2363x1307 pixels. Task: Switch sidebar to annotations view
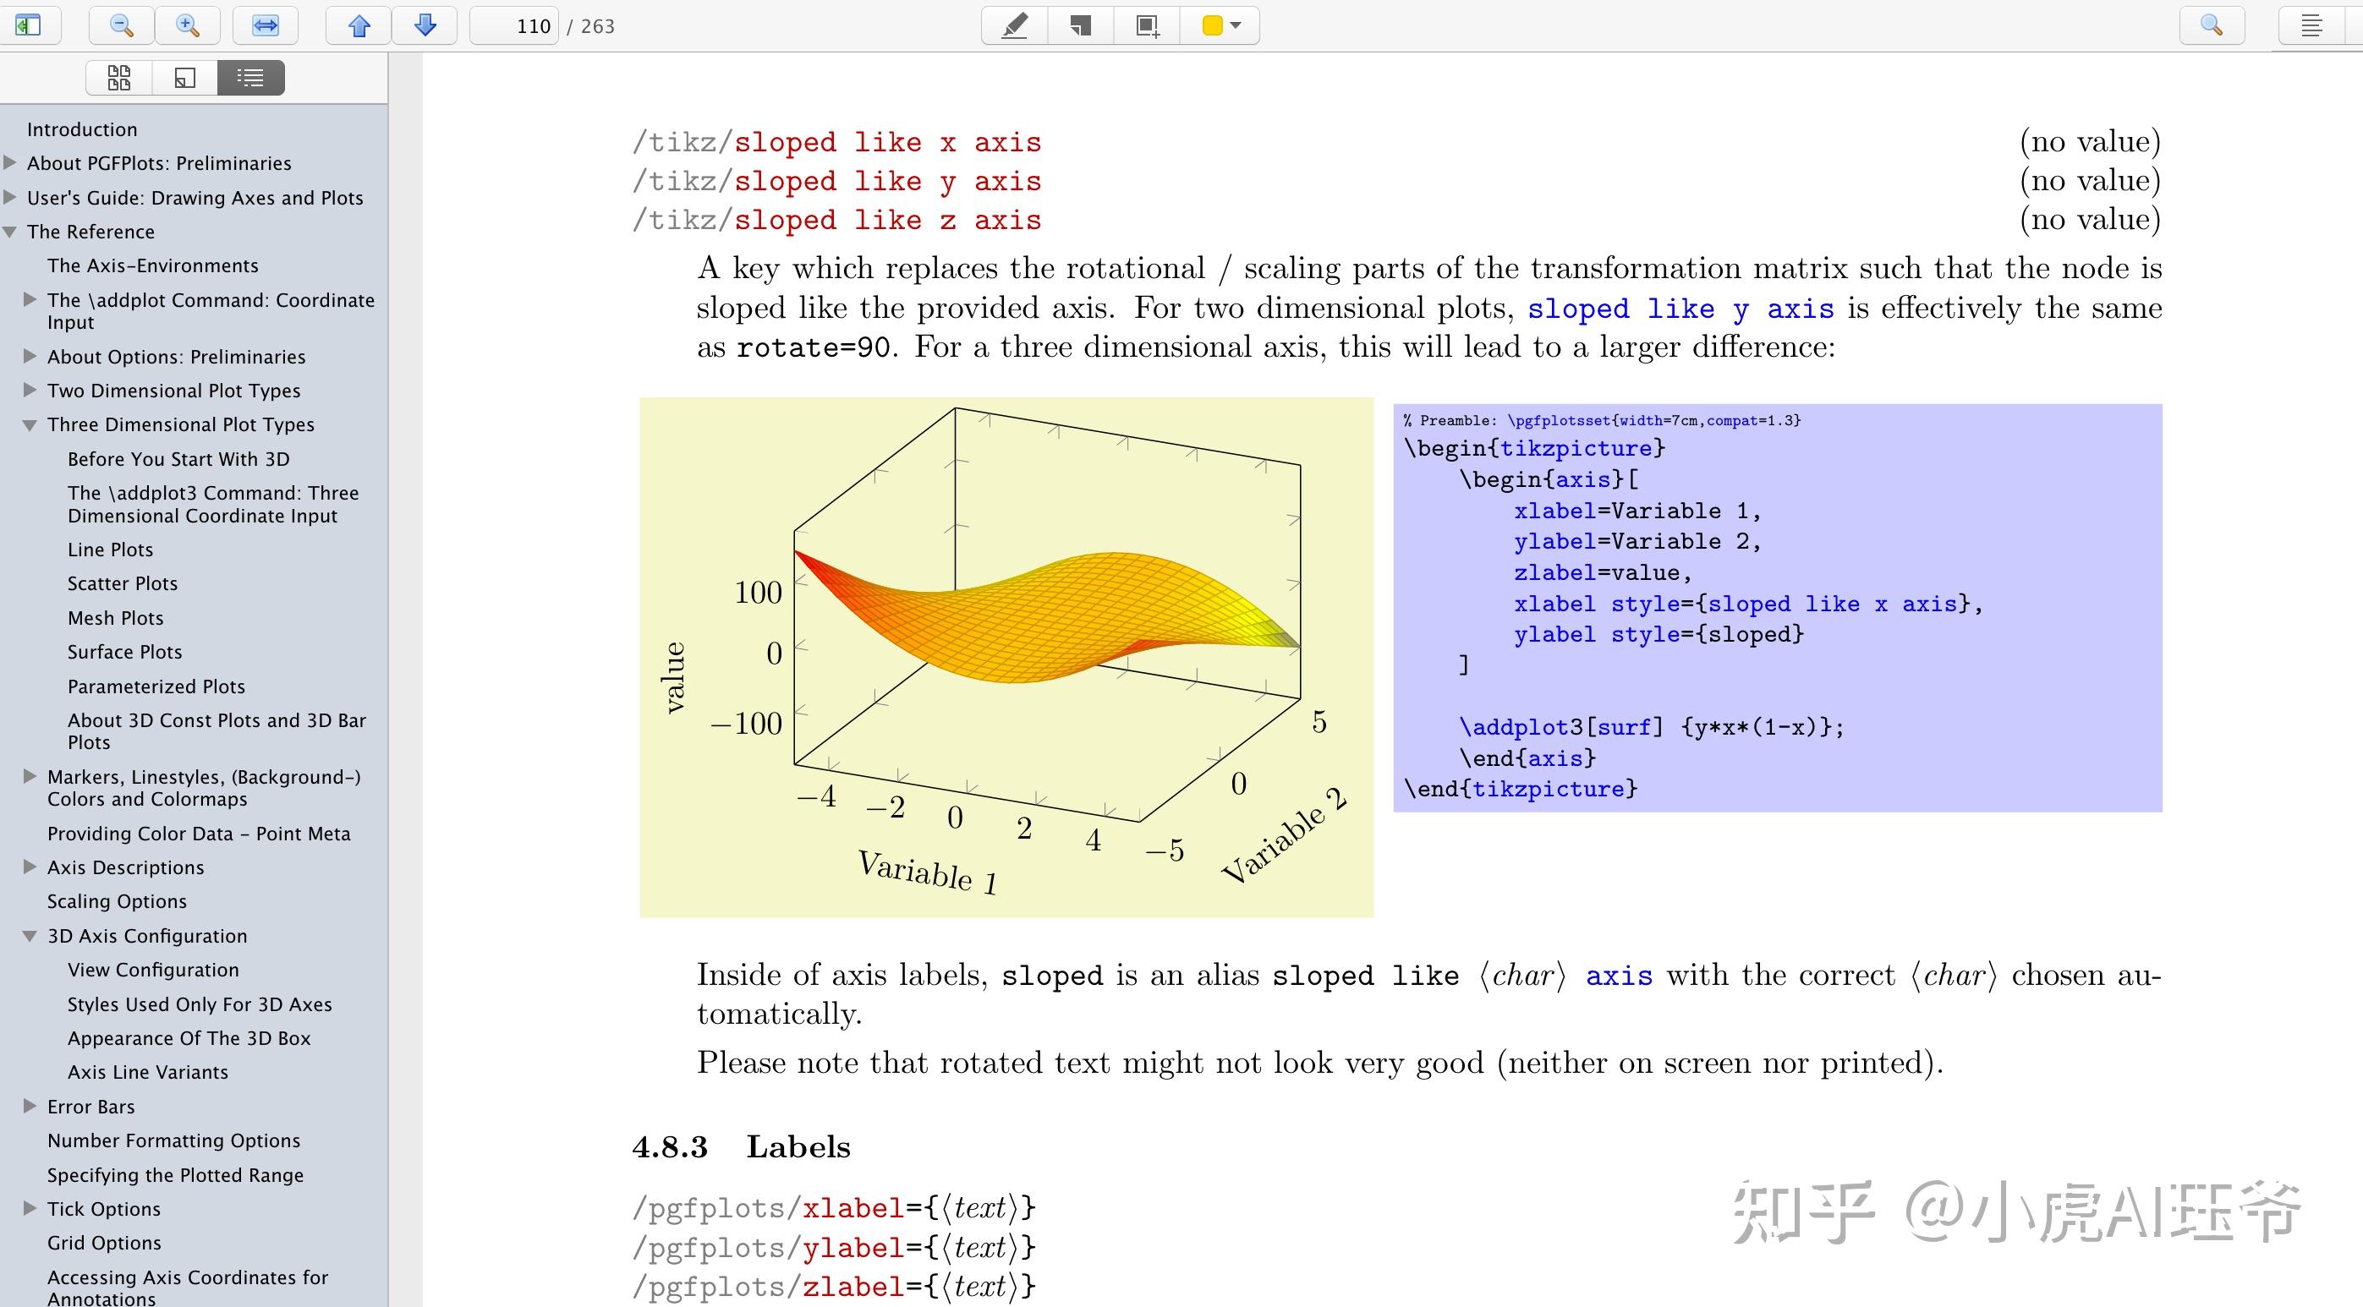tap(184, 78)
